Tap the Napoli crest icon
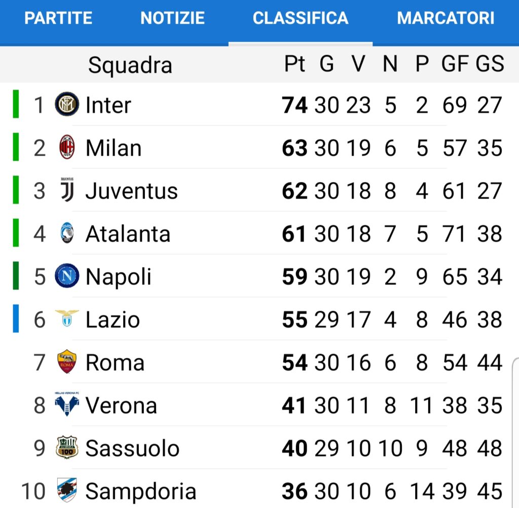Viewport: 519px width, 508px height. (x=67, y=275)
